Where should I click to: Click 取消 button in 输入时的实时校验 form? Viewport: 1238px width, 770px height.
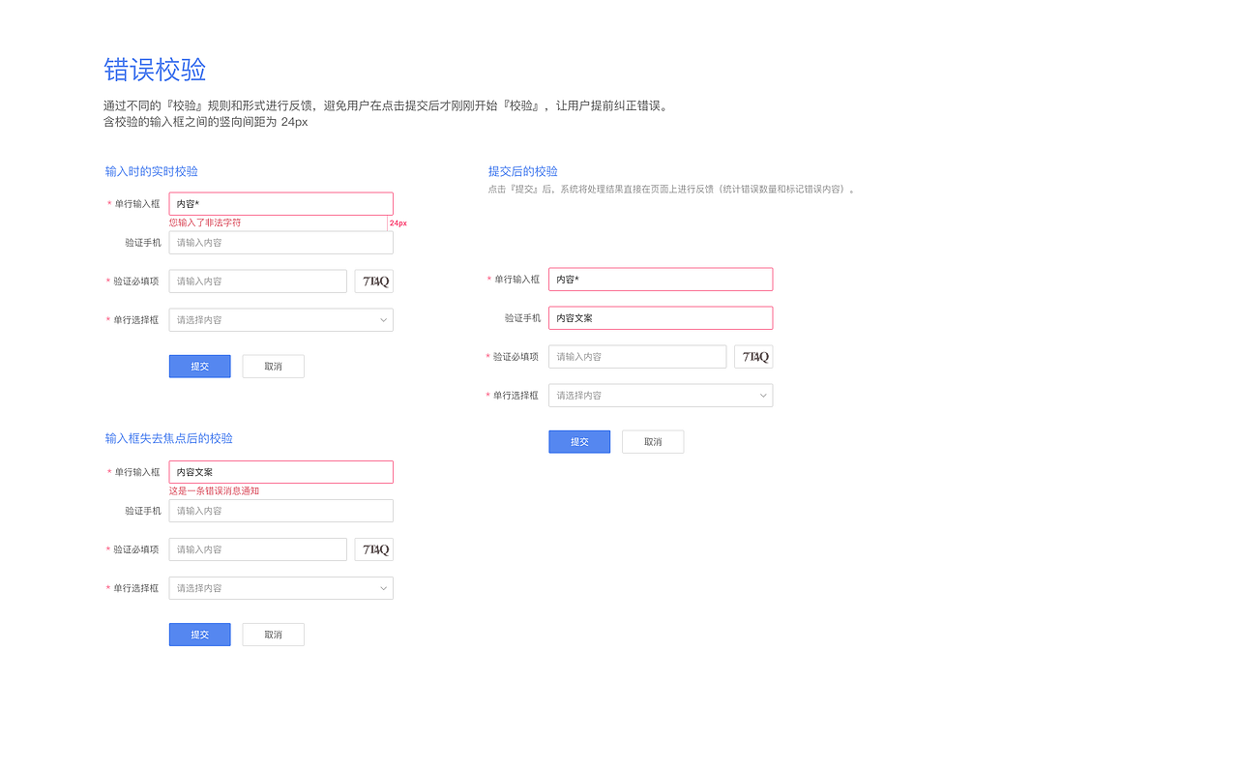[273, 367]
